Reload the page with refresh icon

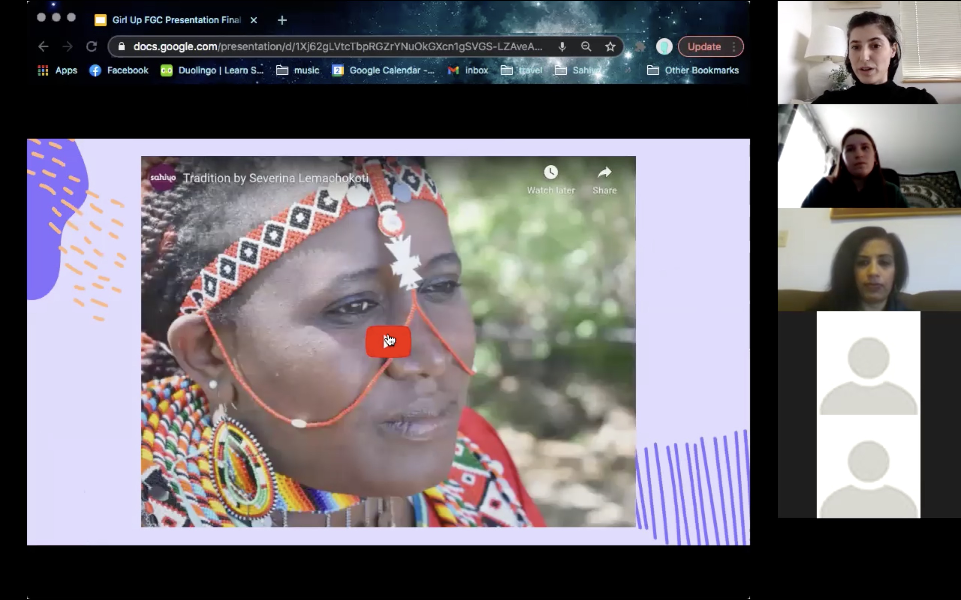point(92,47)
